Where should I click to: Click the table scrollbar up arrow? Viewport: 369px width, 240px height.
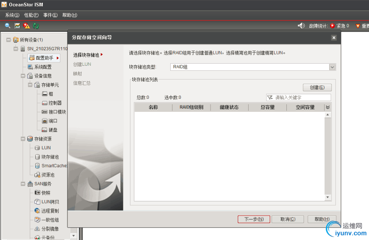coord(327,115)
